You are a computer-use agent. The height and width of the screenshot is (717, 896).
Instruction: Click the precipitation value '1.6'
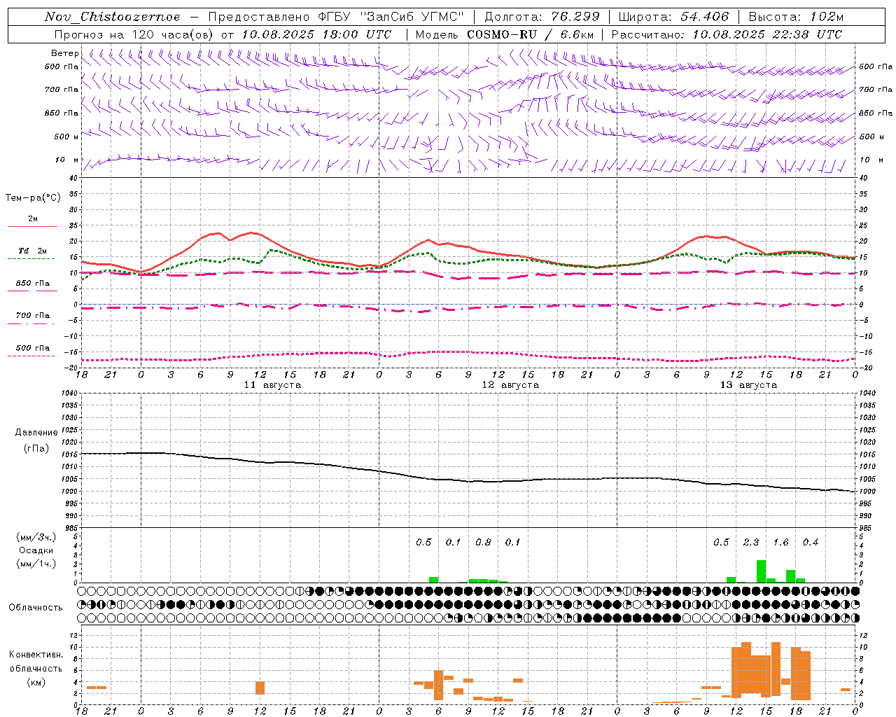[780, 543]
